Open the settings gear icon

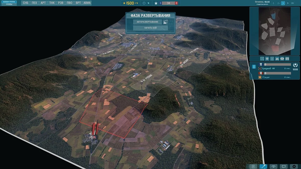tap(294, 166)
